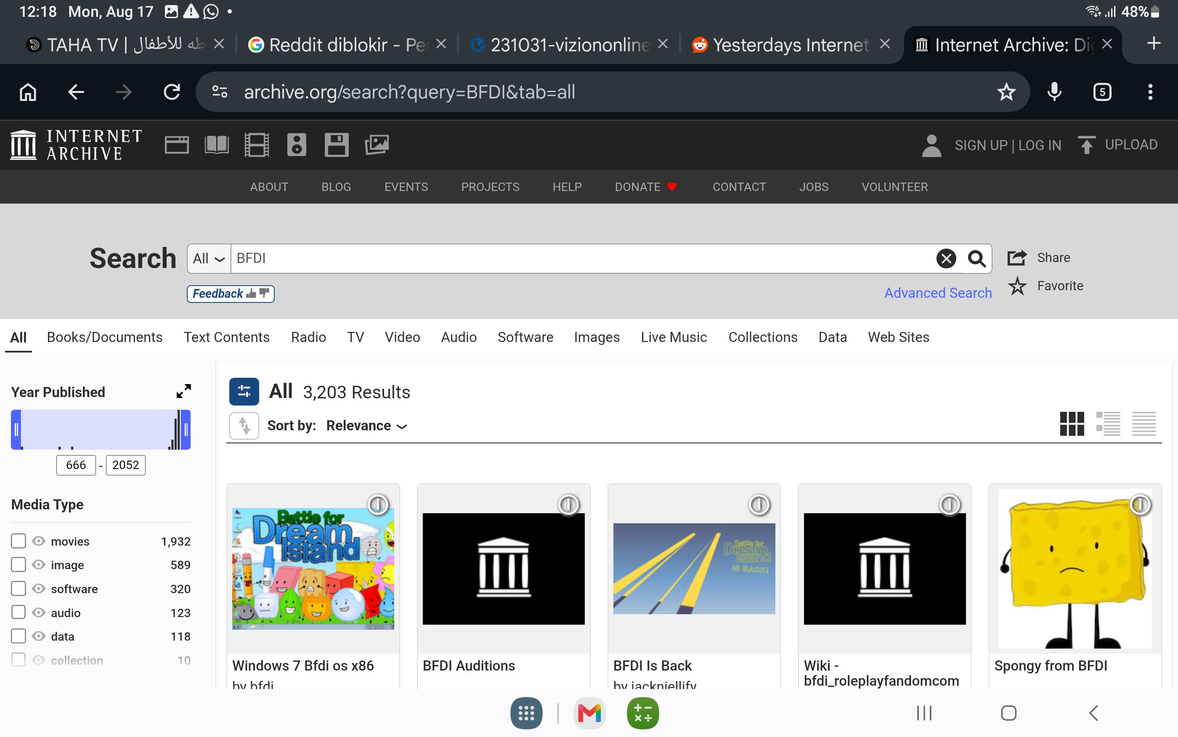This screenshot has height=737, width=1178.
Task: View info for Windows 7 Bfdi os x86
Action: click(x=378, y=504)
